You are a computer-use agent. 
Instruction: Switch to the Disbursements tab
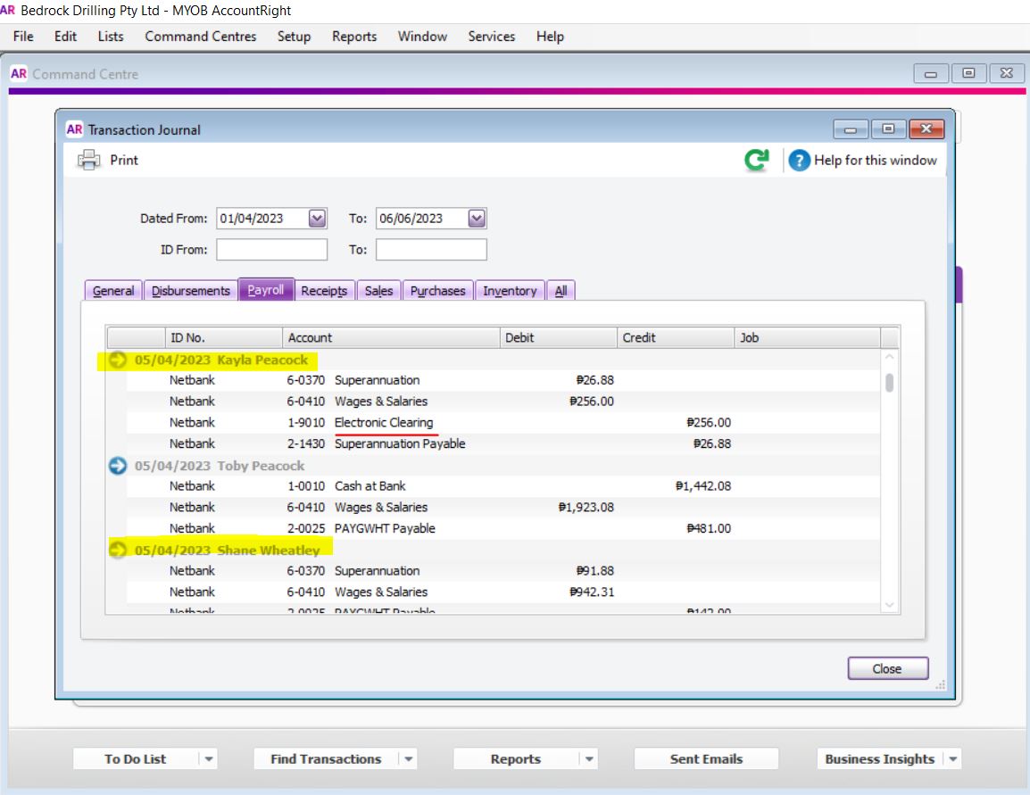click(190, 290)
